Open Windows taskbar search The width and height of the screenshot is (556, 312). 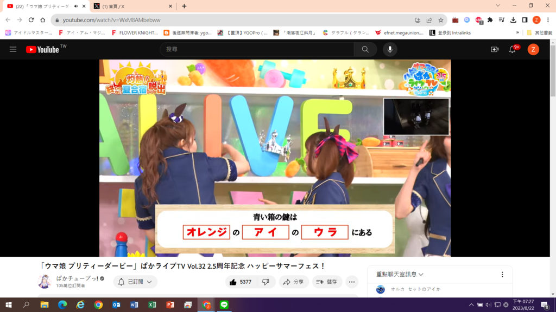tap(26, 304)
